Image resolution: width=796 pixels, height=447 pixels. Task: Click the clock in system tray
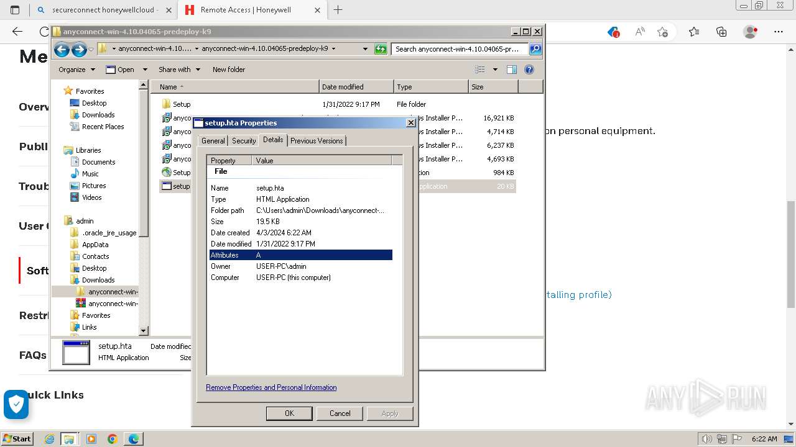(764, 439)
